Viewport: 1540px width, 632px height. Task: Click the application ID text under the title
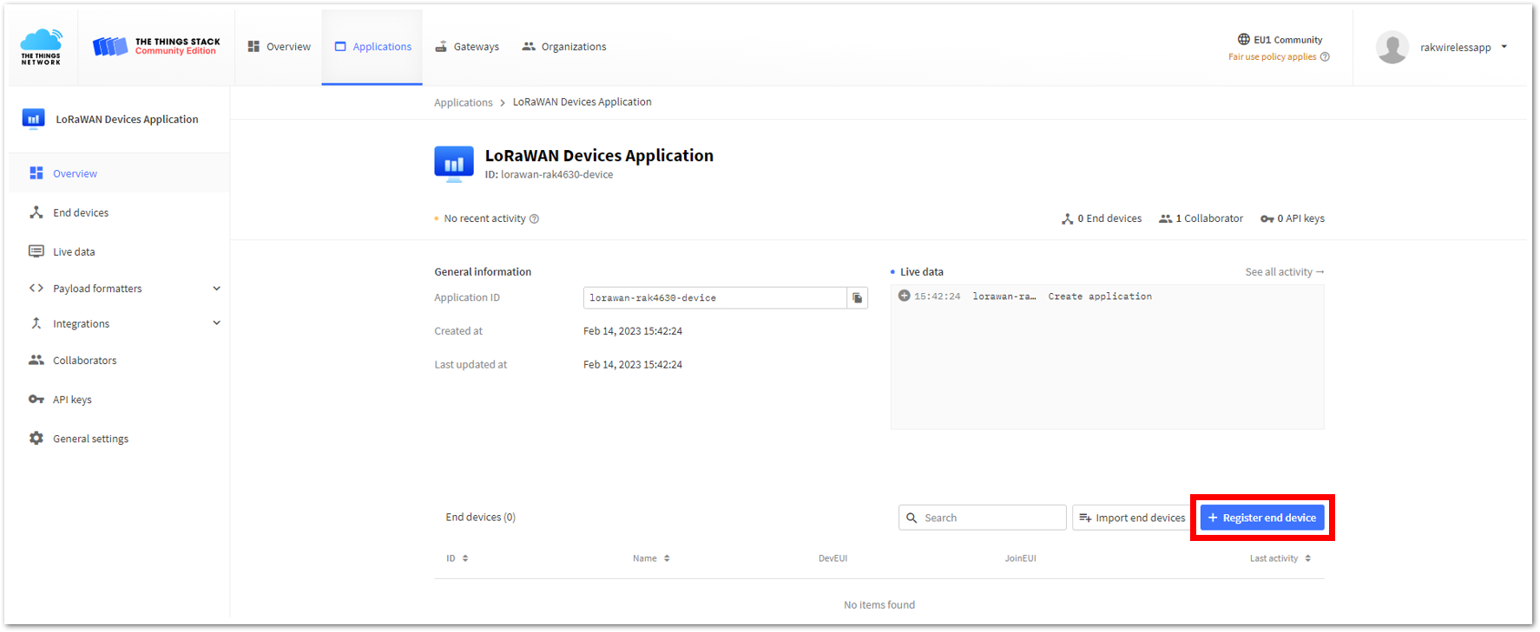(x=549, y=174)
